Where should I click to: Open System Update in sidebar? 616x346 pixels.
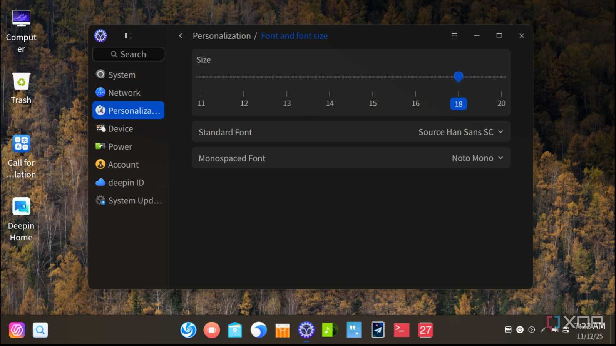pos(129,200)
